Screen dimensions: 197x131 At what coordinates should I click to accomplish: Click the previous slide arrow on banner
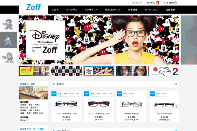[x=20, y=41]
